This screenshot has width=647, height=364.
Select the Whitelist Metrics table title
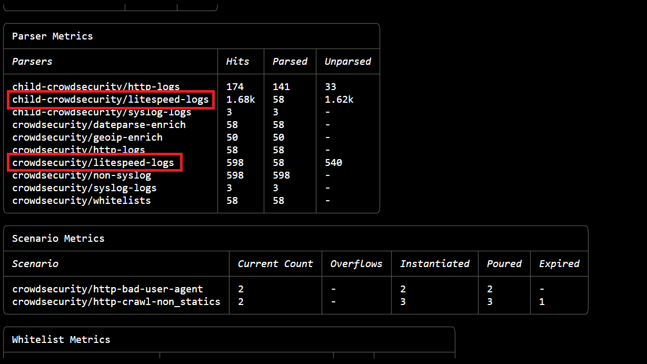[x=61, y=340]
